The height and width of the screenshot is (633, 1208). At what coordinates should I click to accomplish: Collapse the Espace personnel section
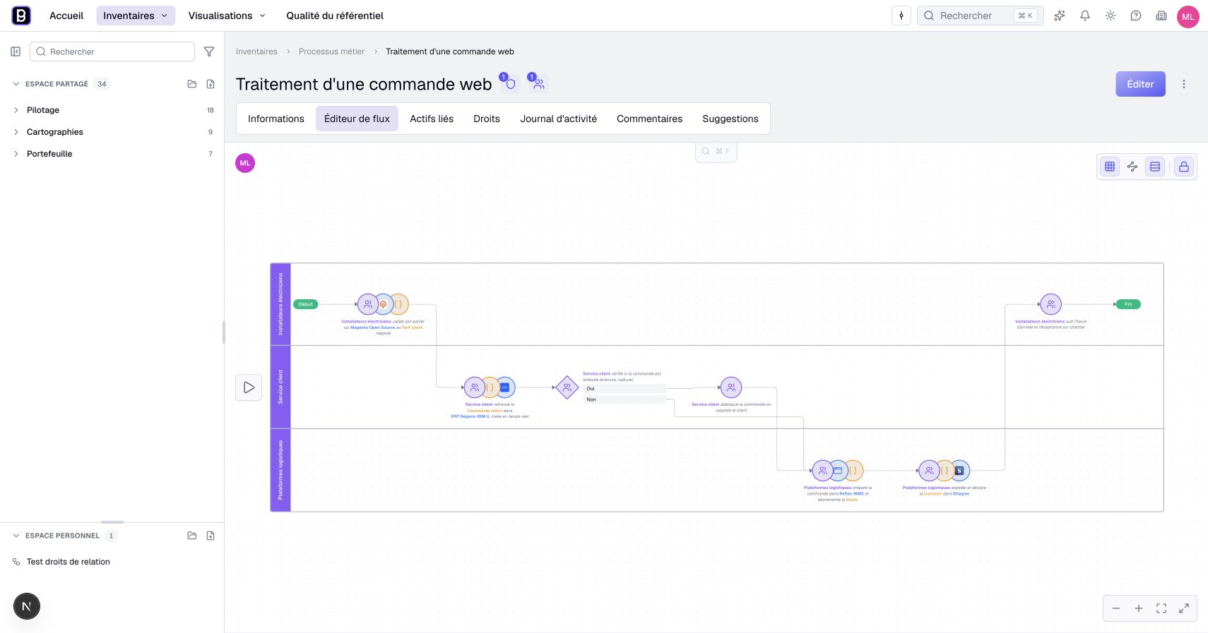tap(16, 536)
